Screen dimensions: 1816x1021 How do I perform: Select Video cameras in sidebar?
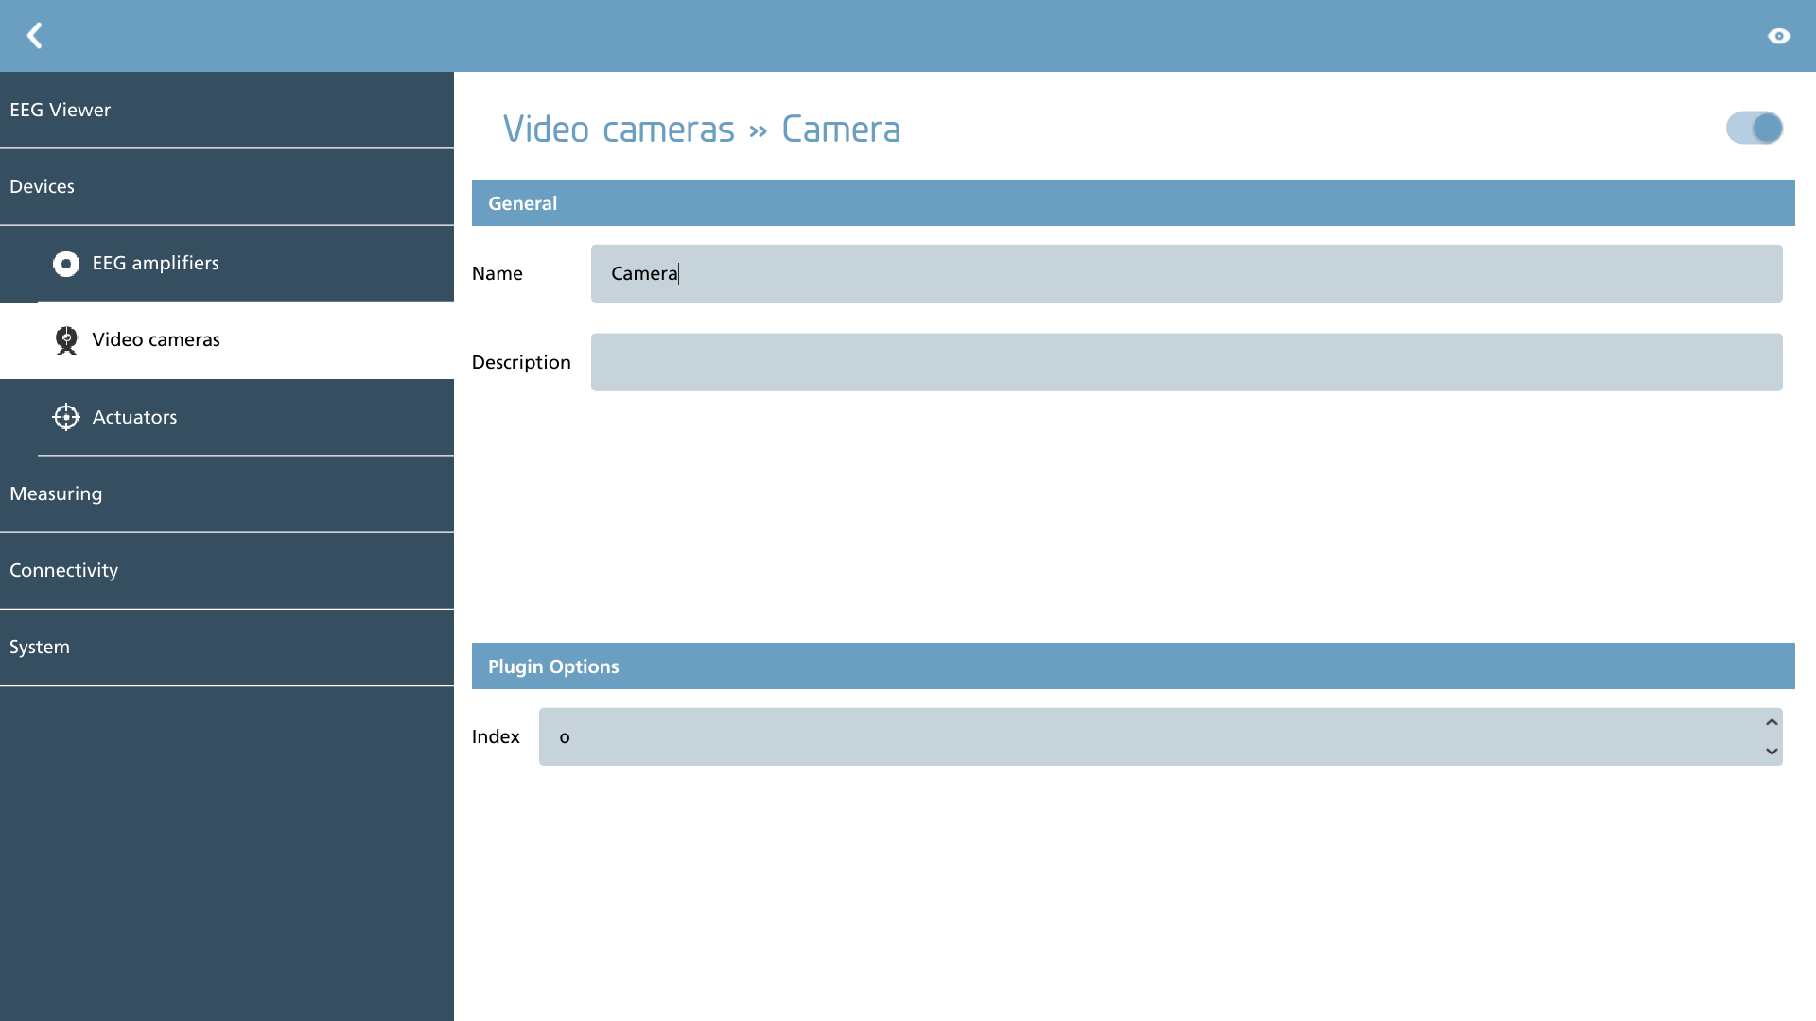227,340
